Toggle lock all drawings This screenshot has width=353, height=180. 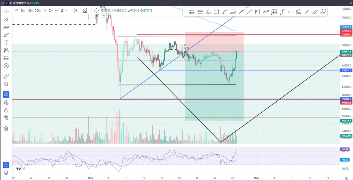tap(6, 110)
